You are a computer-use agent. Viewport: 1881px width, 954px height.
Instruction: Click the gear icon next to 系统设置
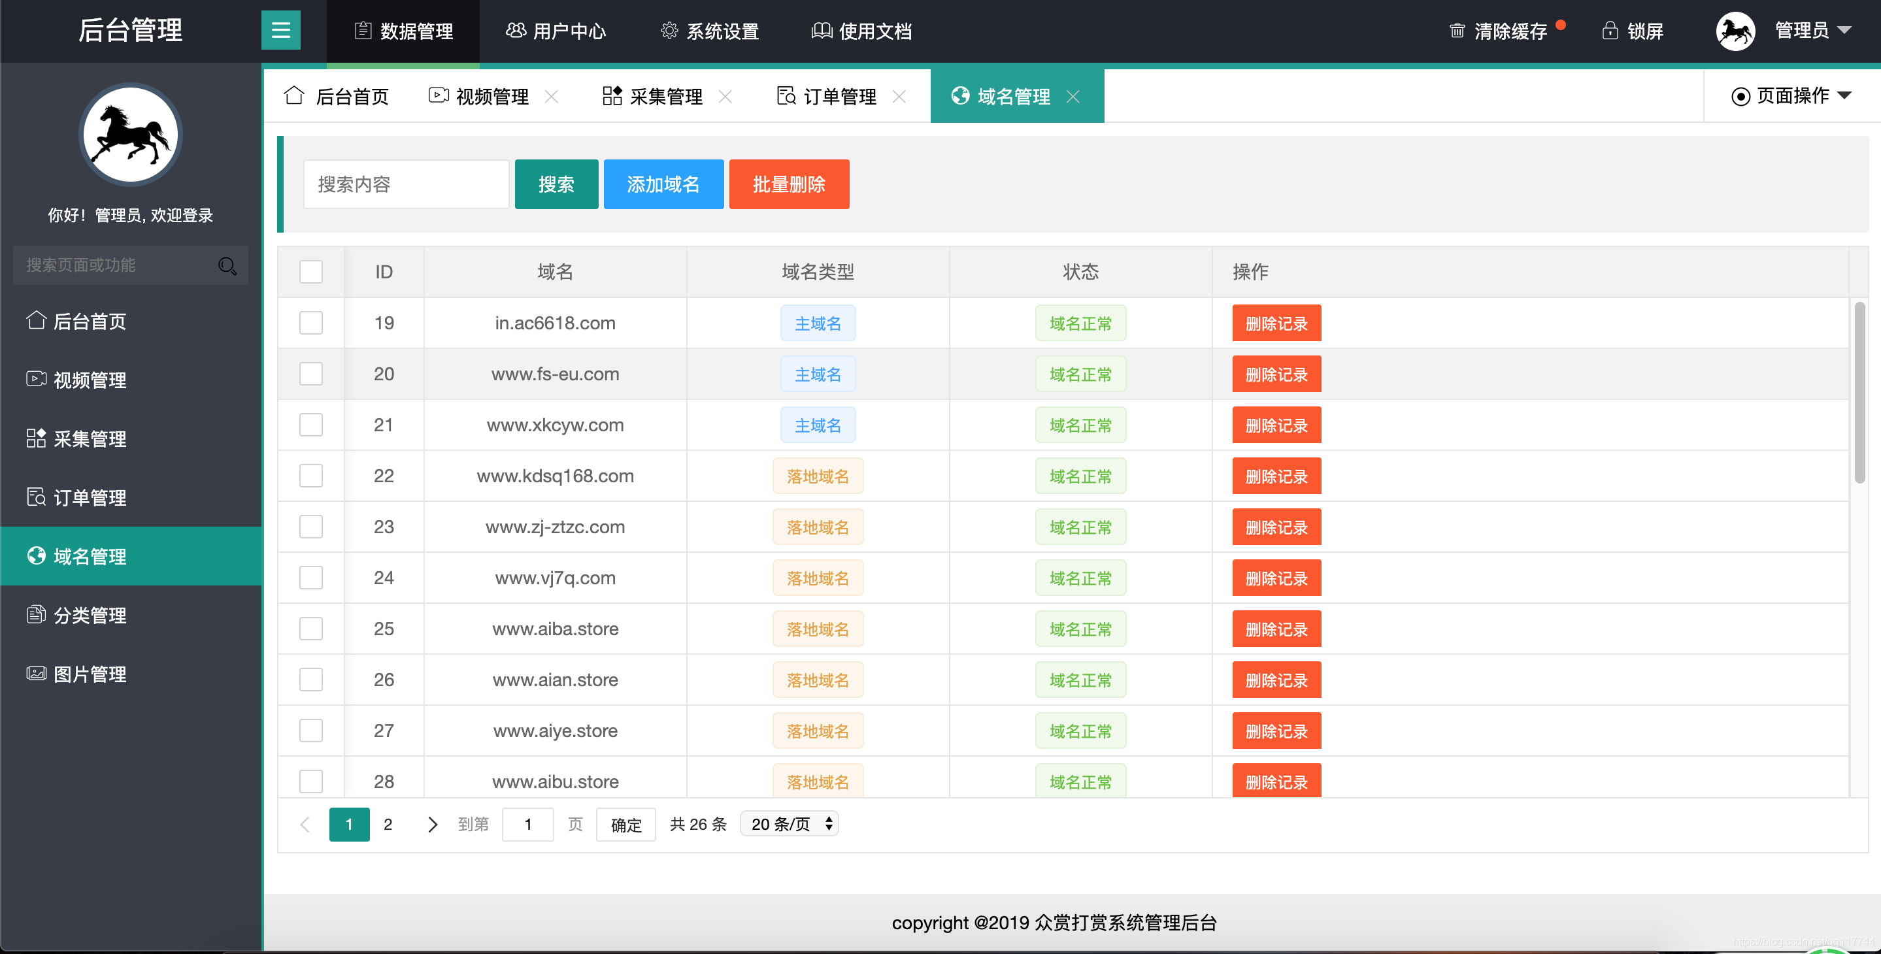(x=669, y=31)
